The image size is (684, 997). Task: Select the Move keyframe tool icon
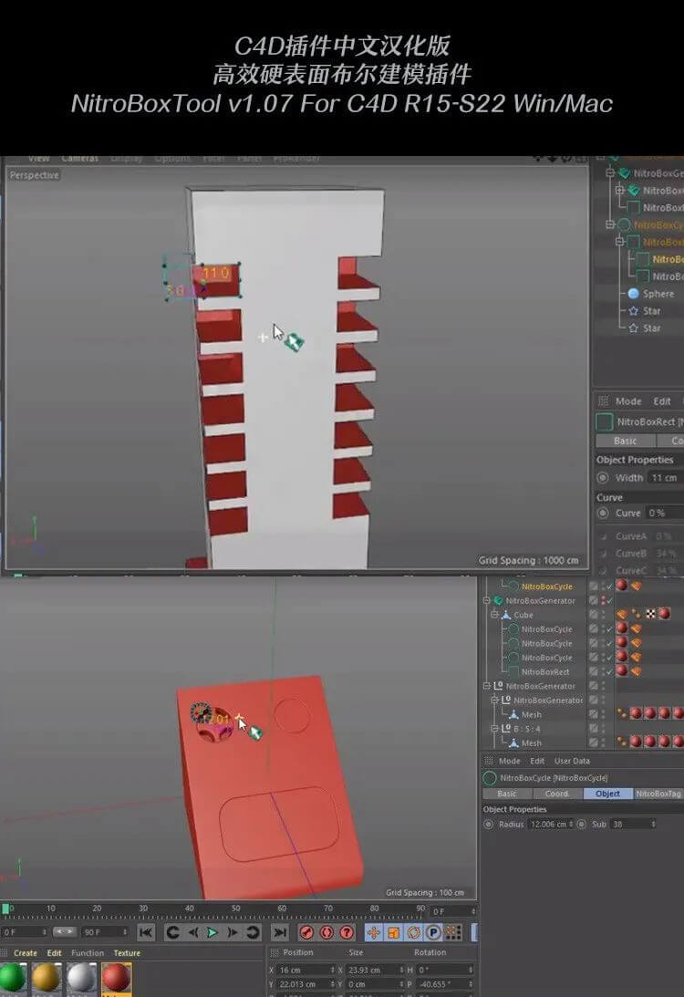pyautogui.click(x=373, y=932)
